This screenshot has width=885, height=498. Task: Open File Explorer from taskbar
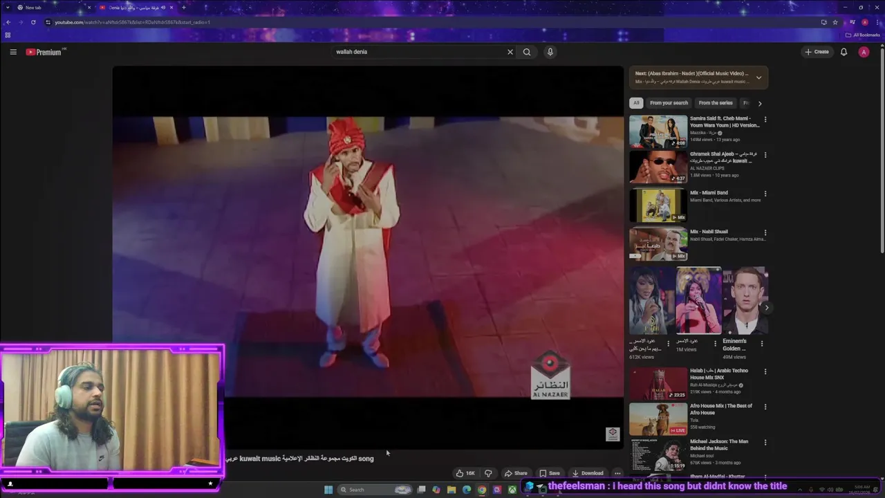tap(451, 490)
